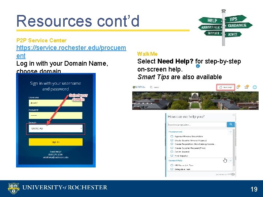
Task: Click the blue cloud profile icon
Action: pyautogui.click(x=255, y=87)
